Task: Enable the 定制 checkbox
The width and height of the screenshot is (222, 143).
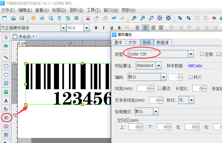Action: click(x=202, y=54)
